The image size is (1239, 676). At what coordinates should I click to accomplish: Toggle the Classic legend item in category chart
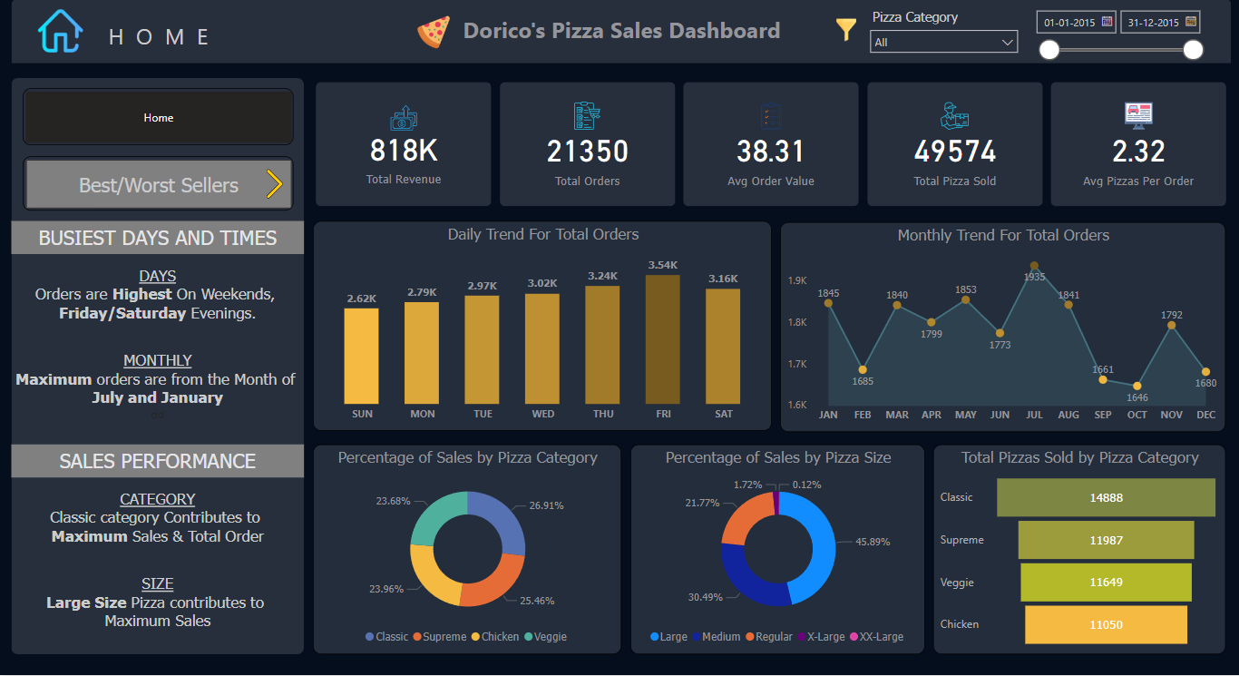click(386, 637)
